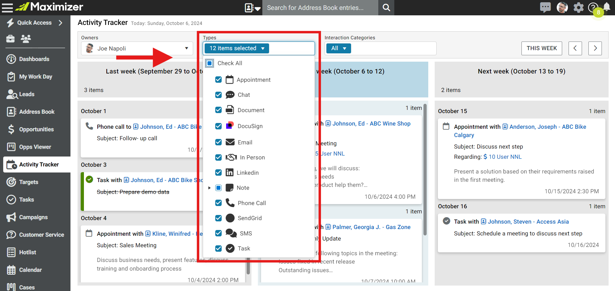Uncheck the In Person type
The height and width of the screenshot is (291, 615).
click(218, 157)
